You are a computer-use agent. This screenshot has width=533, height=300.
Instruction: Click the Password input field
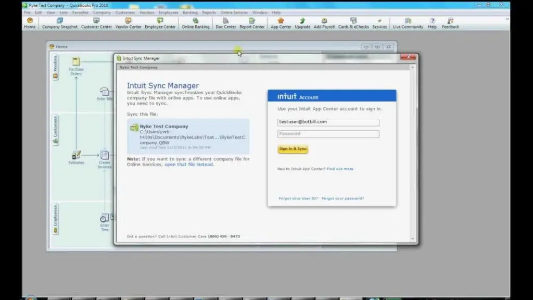tap(328, 134)
